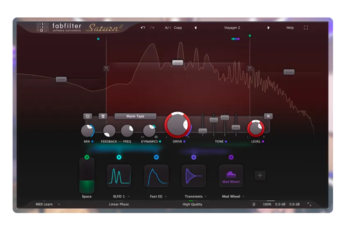Click the FabFilter Saturn 2 logo
Image resolution: width=345 pixels, height=230 pixels.
pyautogui.click(x=80, y=28)
